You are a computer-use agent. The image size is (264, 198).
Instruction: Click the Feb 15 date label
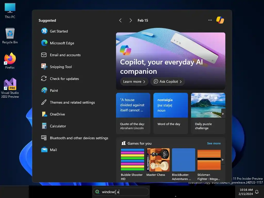click(x=143, y=20)
